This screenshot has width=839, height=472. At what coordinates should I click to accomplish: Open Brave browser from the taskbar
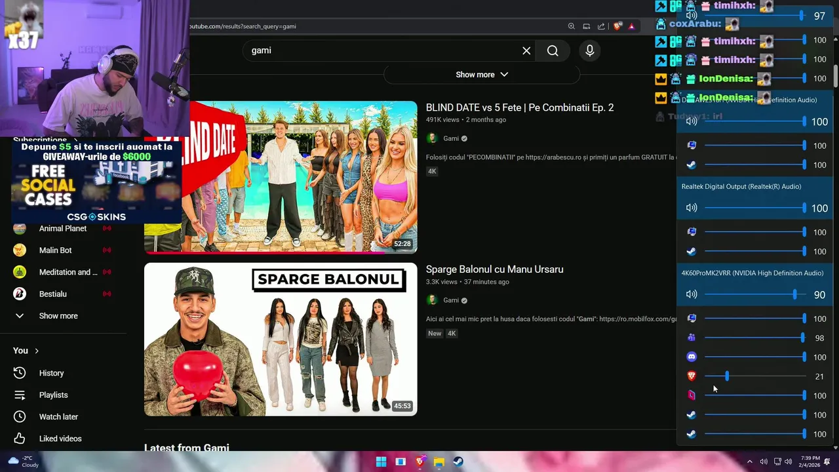pos(420,462)
